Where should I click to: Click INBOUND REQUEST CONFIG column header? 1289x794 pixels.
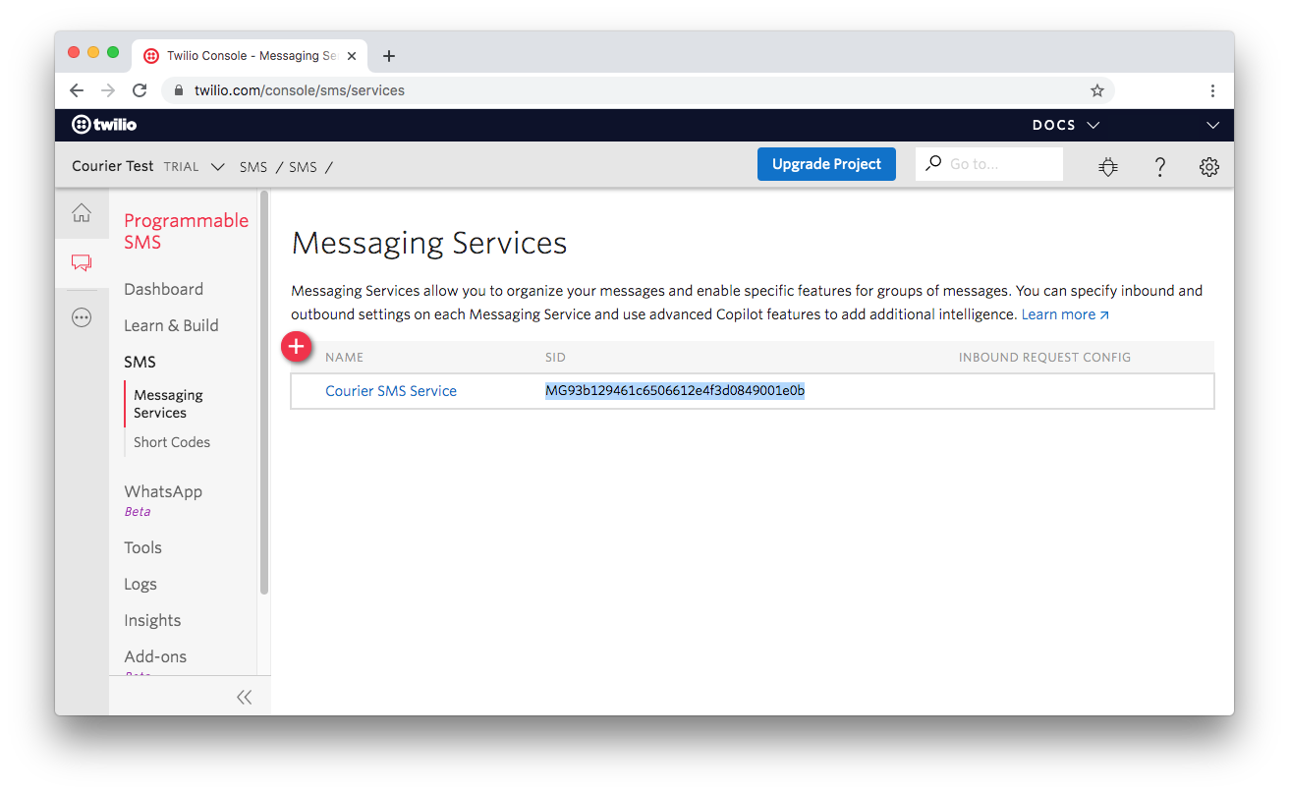pyautogui.click(x=1044, y=358)
